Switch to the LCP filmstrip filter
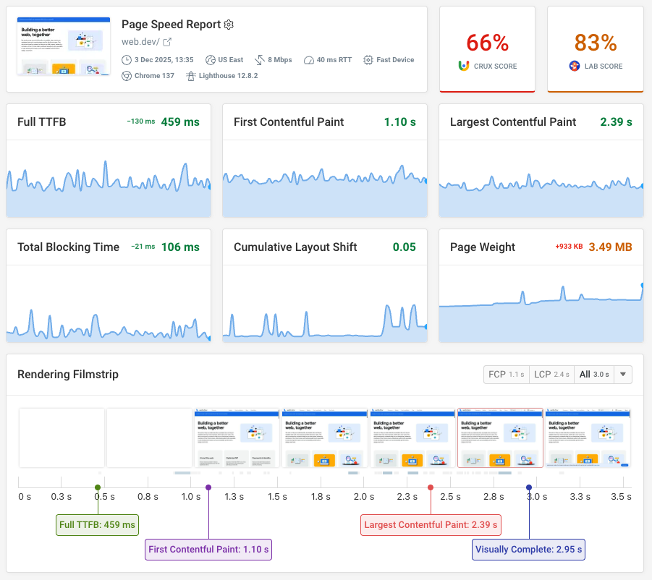 [x=551, y=374]
